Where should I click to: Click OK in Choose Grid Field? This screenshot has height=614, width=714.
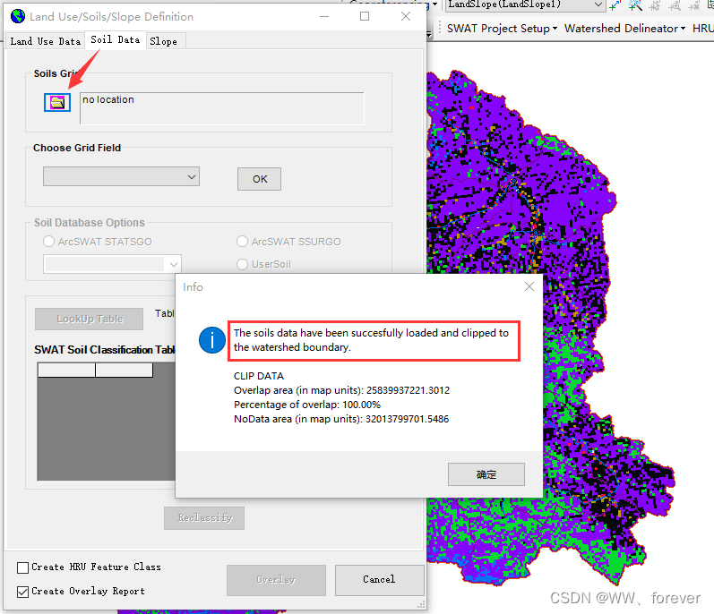pyautogui.click(x=259, y=179)
